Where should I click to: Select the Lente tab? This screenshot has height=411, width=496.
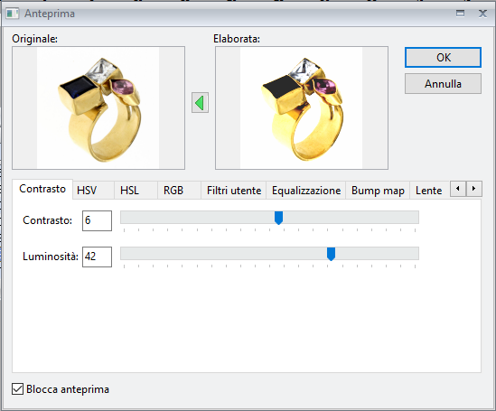pyautogui.click(x=428, y=191)
